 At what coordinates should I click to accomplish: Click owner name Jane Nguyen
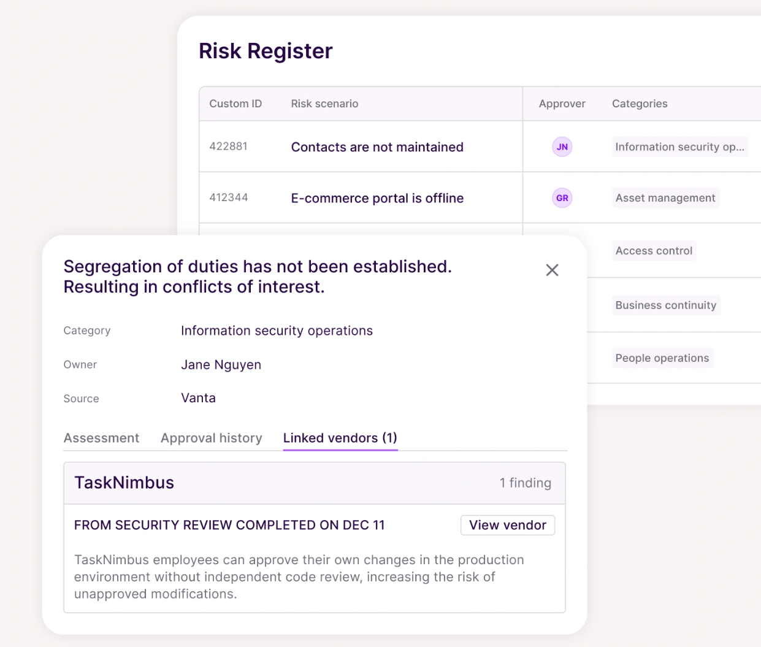click(221, 364)
